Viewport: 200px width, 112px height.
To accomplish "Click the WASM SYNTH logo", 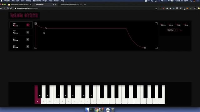I will (x=24, y=16).
